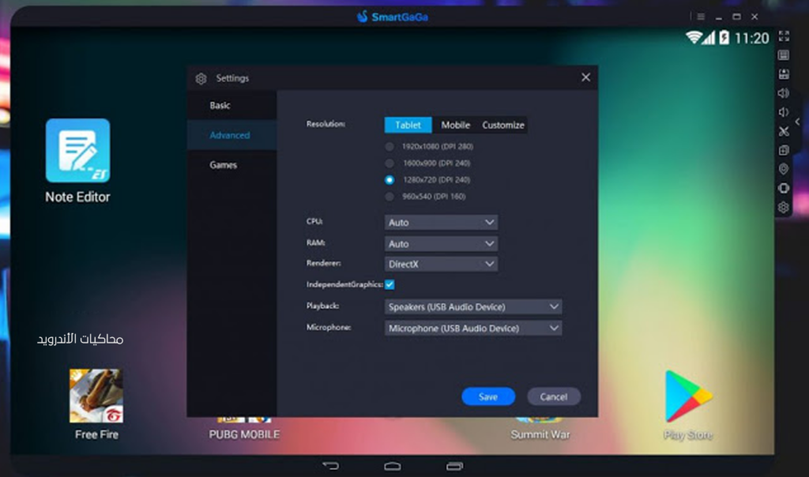Click the volume down icon
Image resolution: width=809 pixels, height=477 pixels.
tap(783, 112)
